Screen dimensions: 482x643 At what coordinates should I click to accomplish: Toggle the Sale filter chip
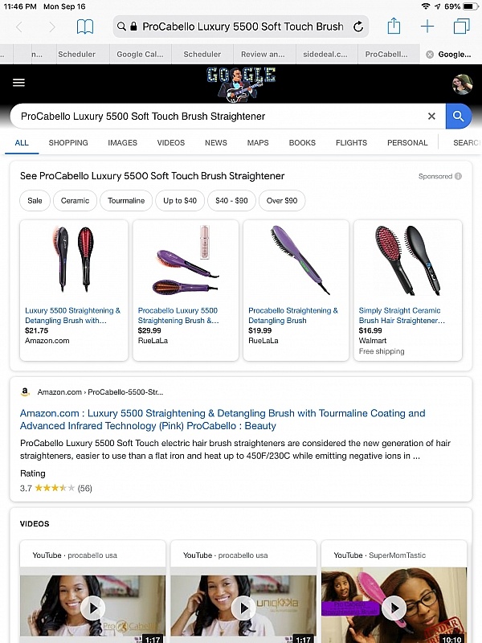click(x=35, y=201)
